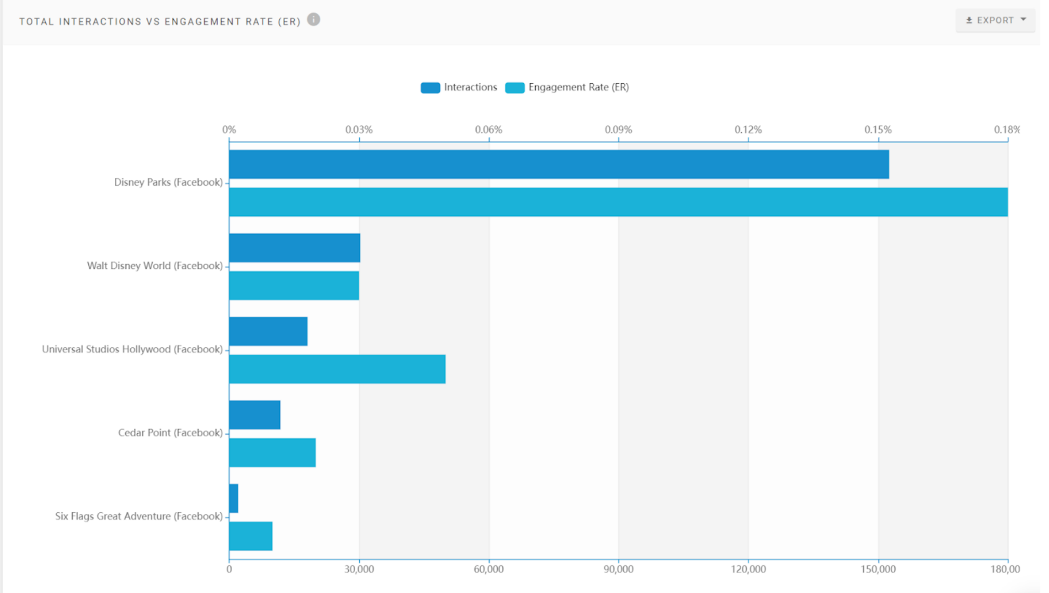Click the info icon beside the chart title
The height and width of the screenshot is (593, 1049).
click(x=314, y=19)
